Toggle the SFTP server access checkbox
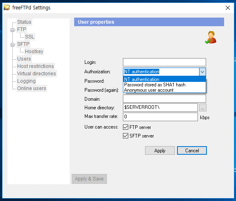This screenshot has width=236, height=201. [x=125, y=136]
